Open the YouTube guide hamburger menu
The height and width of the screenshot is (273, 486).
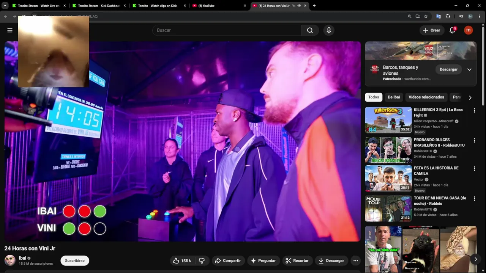tap(10, 30)
